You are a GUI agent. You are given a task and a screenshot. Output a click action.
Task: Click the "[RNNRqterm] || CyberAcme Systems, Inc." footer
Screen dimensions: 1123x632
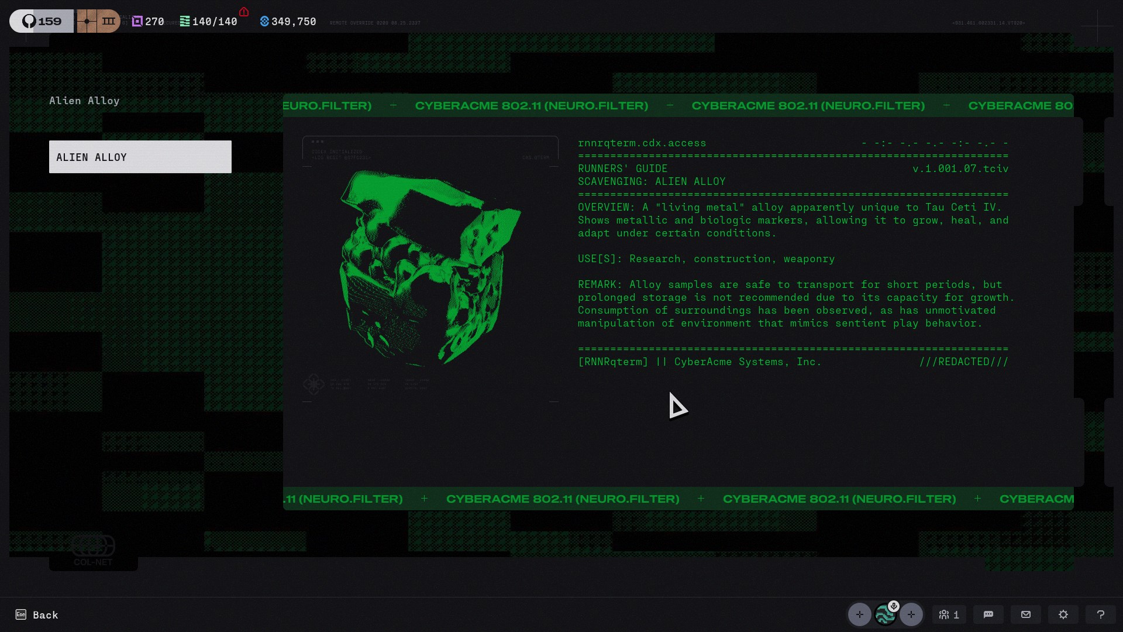tap(700, 362)
